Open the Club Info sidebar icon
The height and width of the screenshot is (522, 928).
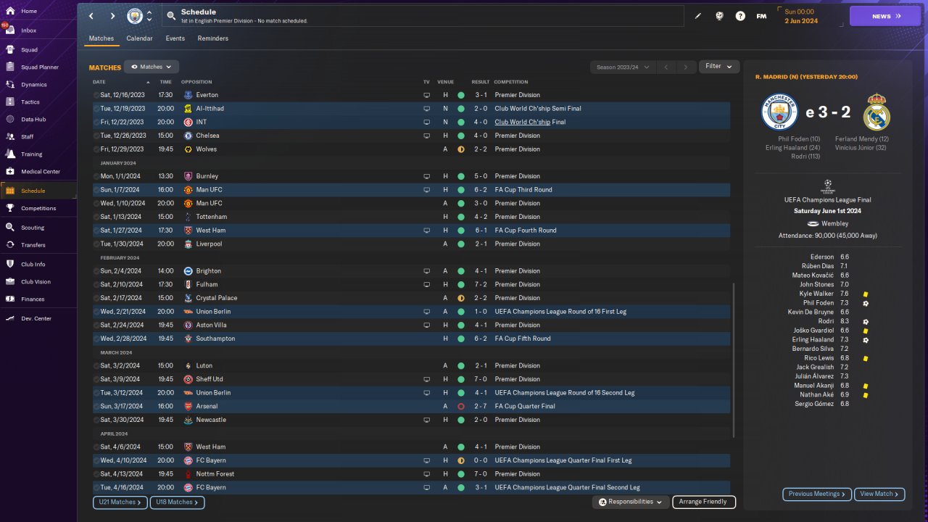coord(10,265)
